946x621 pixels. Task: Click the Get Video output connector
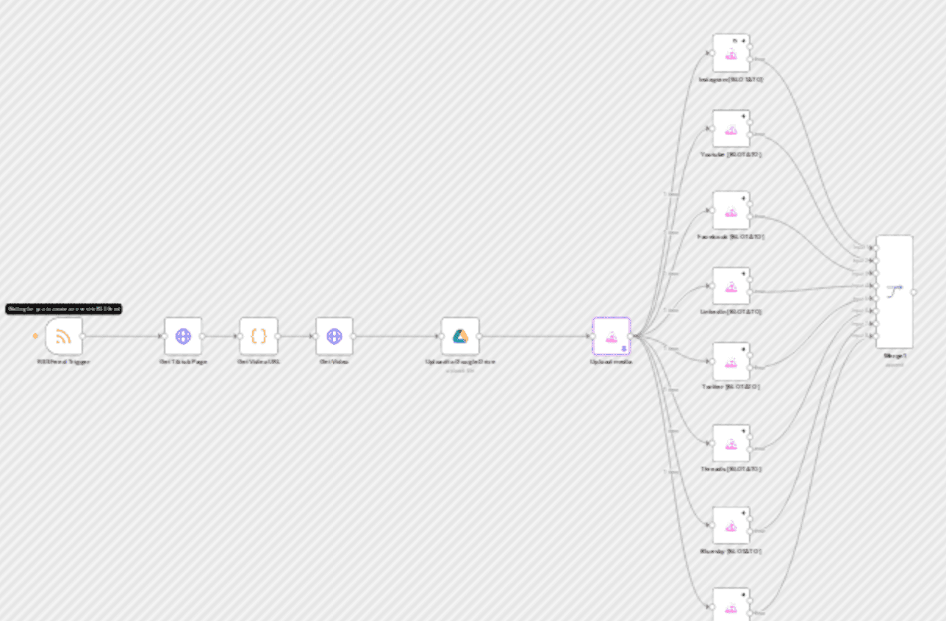coord(354,336)
